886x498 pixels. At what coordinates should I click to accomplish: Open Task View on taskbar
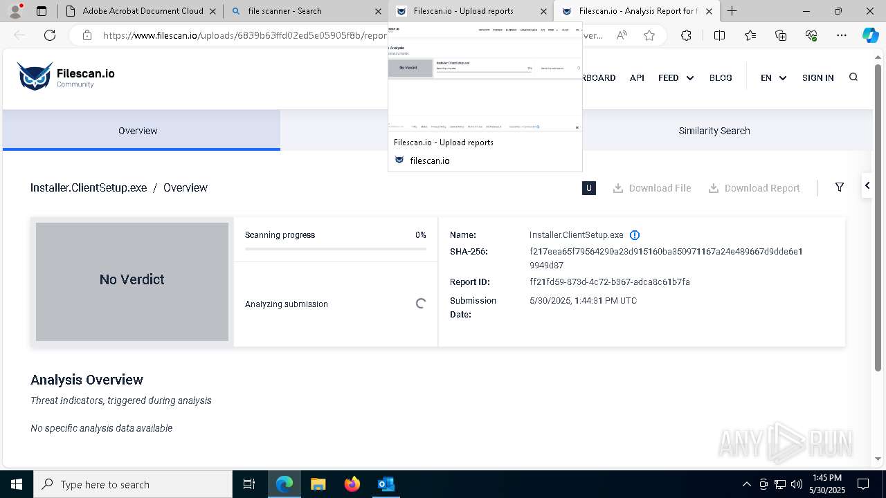tap(249, 484)
